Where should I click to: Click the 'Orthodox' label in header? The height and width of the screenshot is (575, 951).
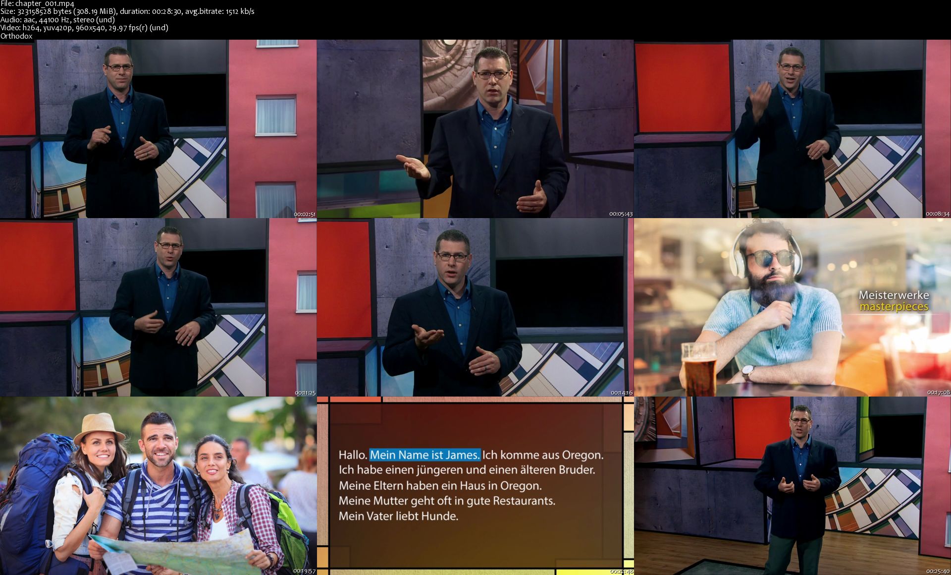(x=16, y=36)
